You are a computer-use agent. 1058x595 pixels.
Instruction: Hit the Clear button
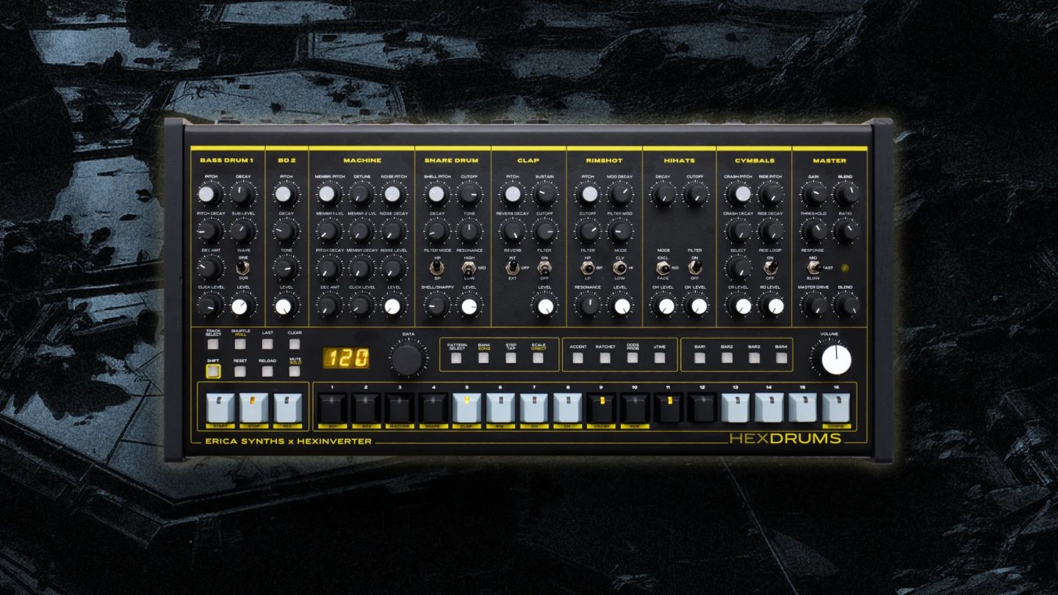coord(295,344)
